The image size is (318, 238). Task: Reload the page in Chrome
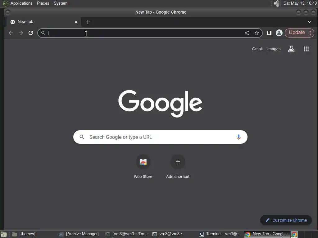tap(31, 33)
